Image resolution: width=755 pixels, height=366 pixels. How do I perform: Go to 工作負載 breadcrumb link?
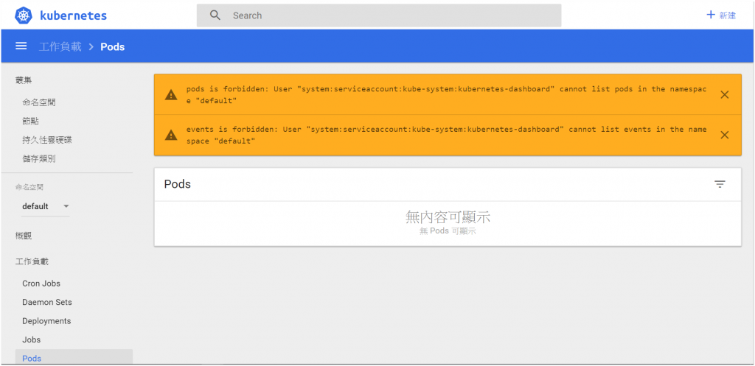60,46
